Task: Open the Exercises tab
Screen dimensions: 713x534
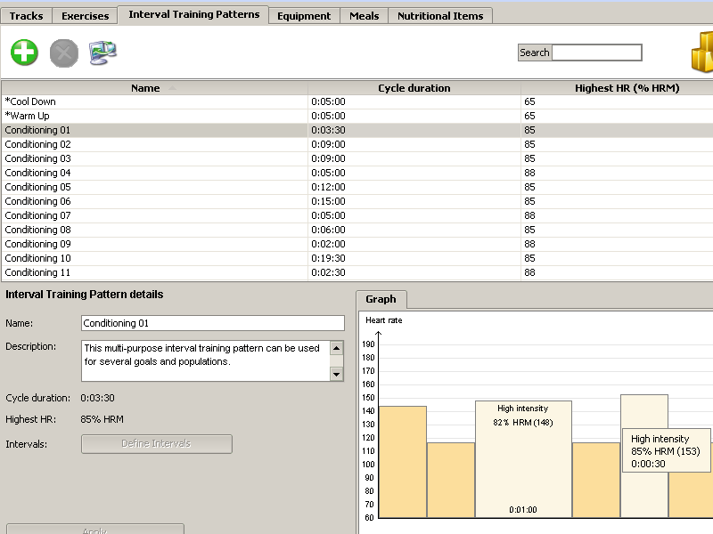Action: [85, 16]
